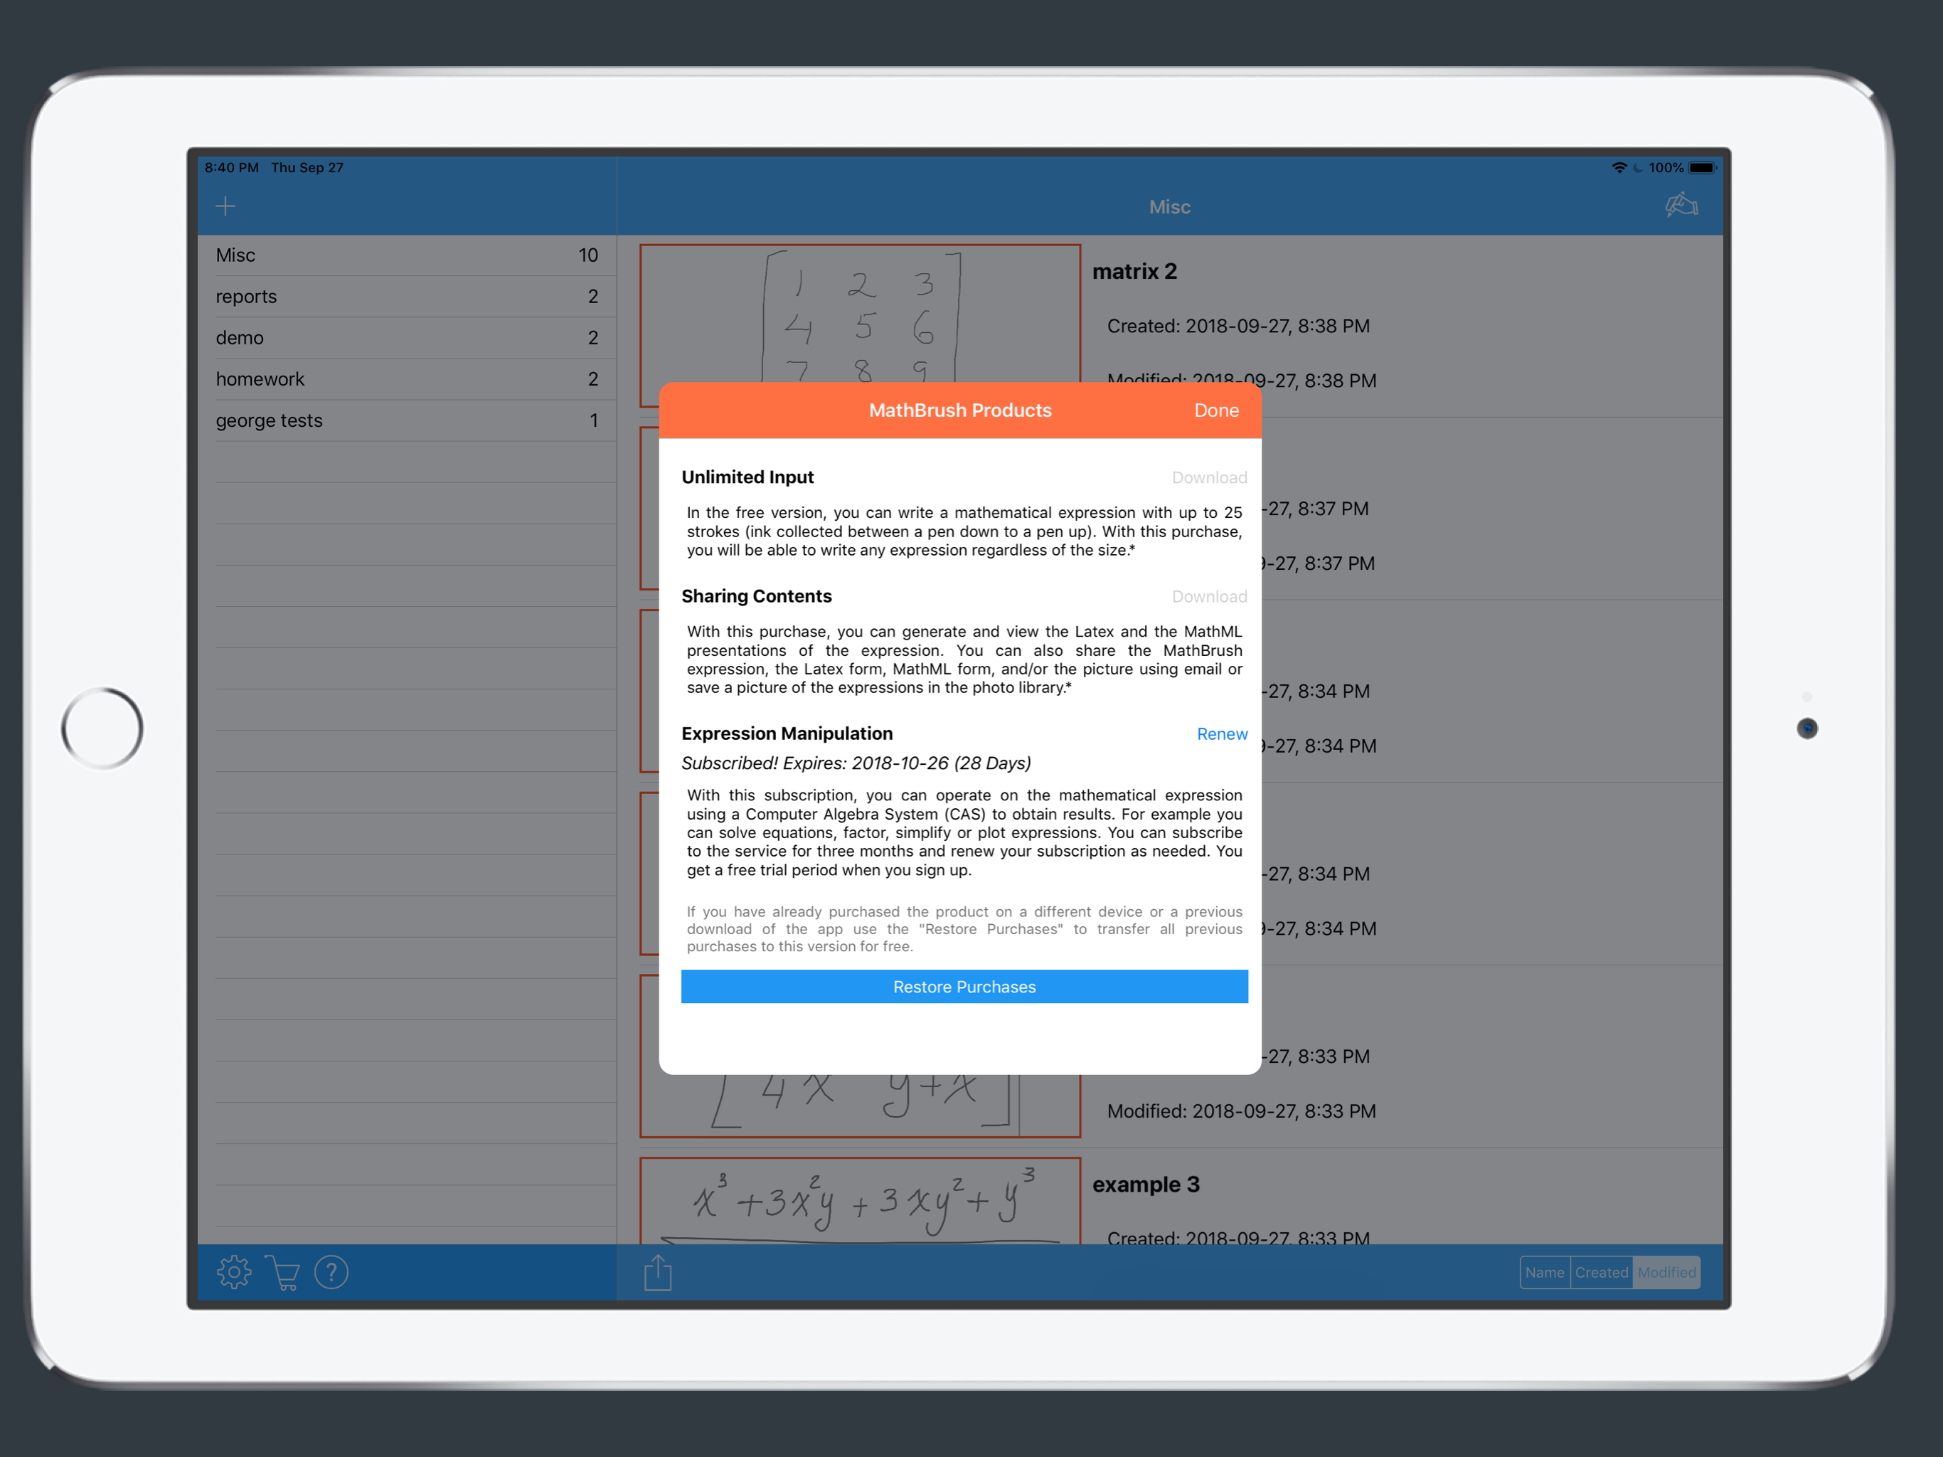Open the handwriting new expression icon
The height and width of the screenshot is (1457, 1943).
click(x=1681, y=206)
